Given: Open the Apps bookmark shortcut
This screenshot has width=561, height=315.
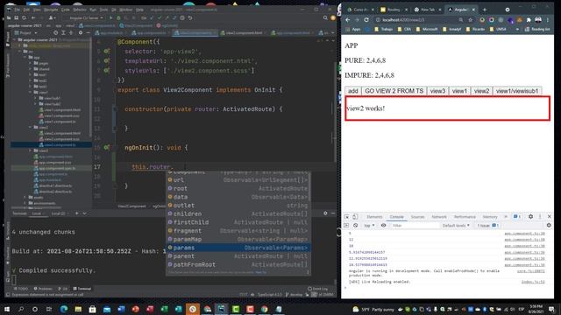Looking at the screenshot, I should click(x=352, y=29).
